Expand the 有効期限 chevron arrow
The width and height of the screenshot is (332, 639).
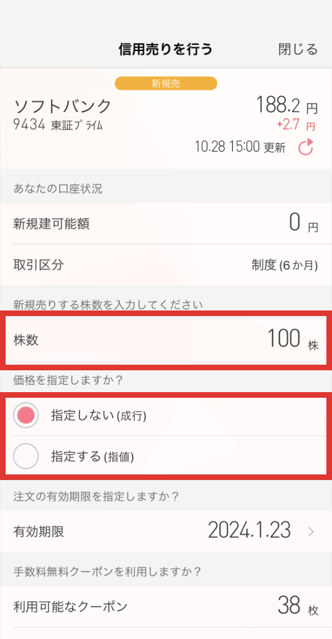[311, 531]
